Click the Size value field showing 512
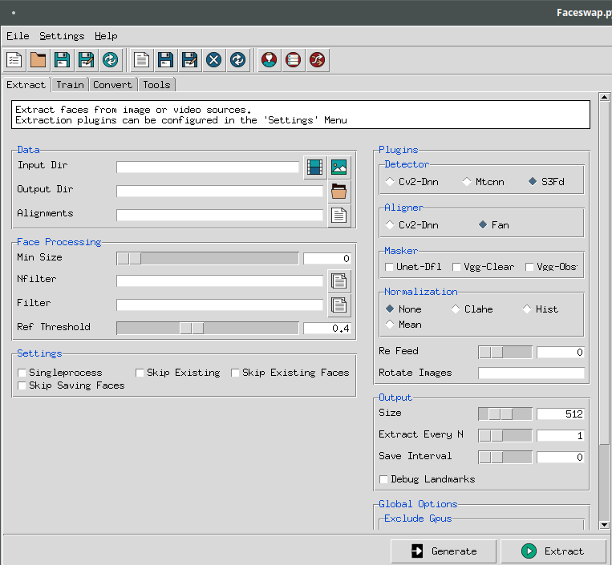The height and width of the screenshot is (565, 612). pos(561,414)
